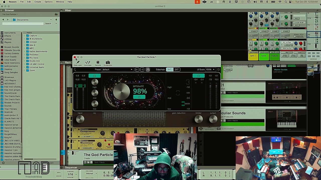Switch sidechain to INT
321x180 pixels.
(170, 69)
